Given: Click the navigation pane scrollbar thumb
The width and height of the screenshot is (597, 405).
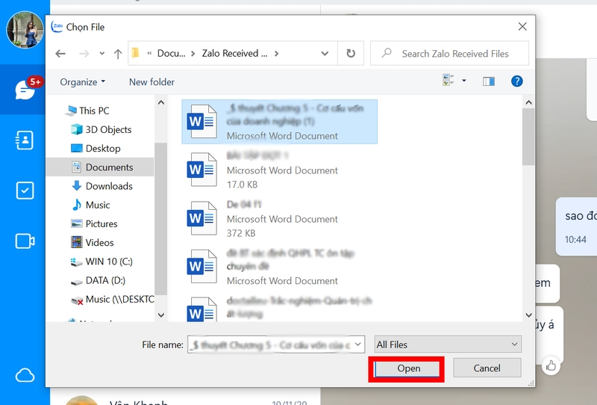Looking at the screenshot, I should [x=161, y=219].
